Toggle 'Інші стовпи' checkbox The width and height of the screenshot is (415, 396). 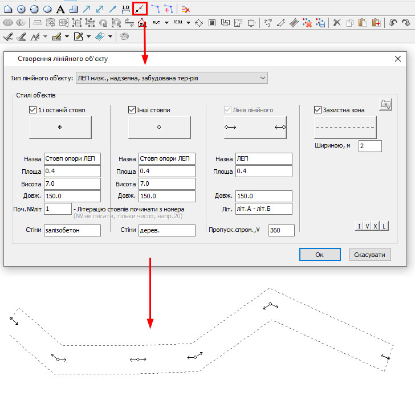(x=132, y=109)
